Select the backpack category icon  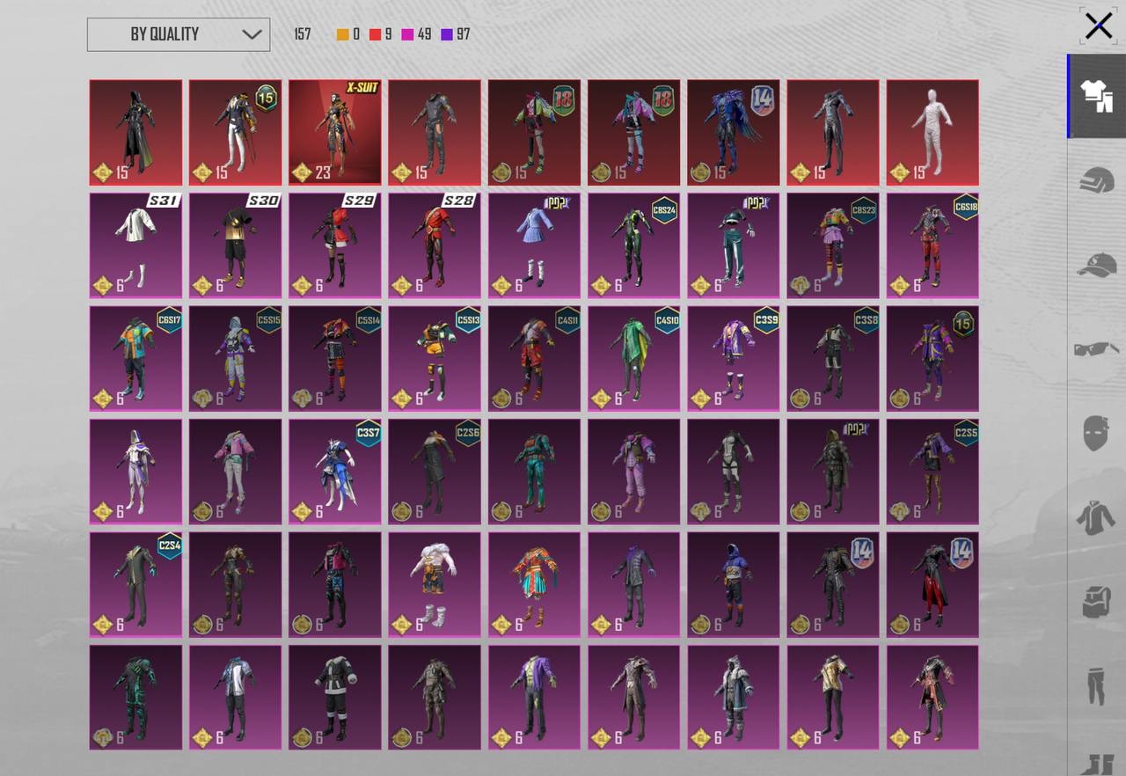point(1096,603)
